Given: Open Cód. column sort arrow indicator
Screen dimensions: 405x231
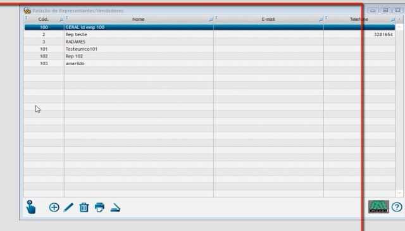Looking at the screenshot, I should pyautogui.click(x=27, y=18).
